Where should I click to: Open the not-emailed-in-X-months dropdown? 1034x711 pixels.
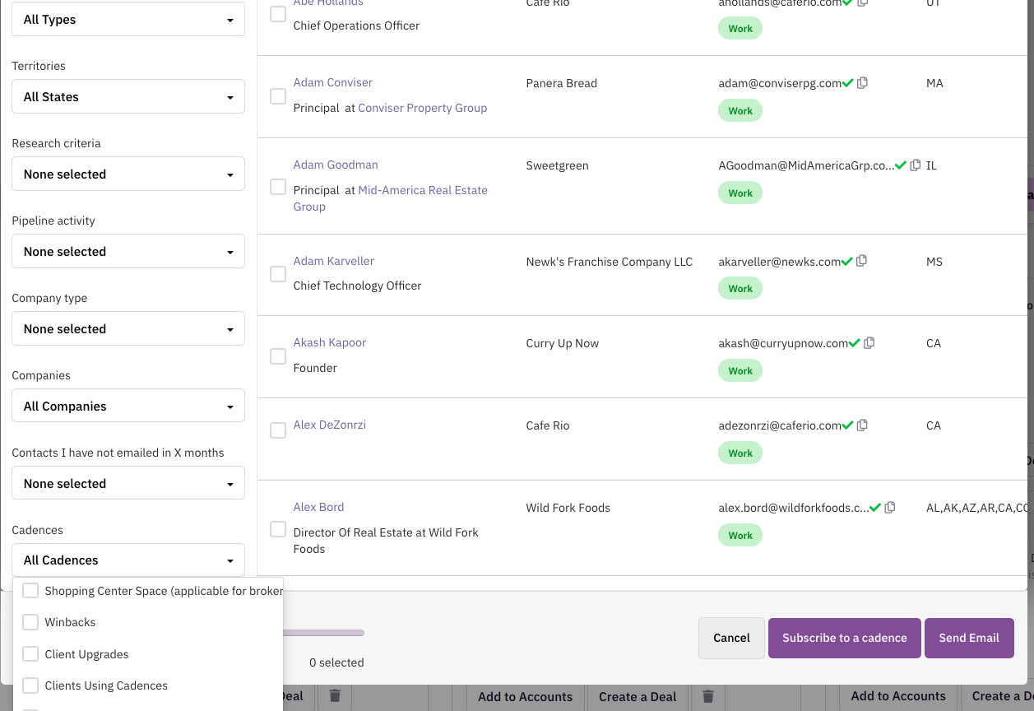click(x=128, y=483)
